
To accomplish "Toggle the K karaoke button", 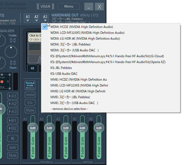I will coord(13,138).
